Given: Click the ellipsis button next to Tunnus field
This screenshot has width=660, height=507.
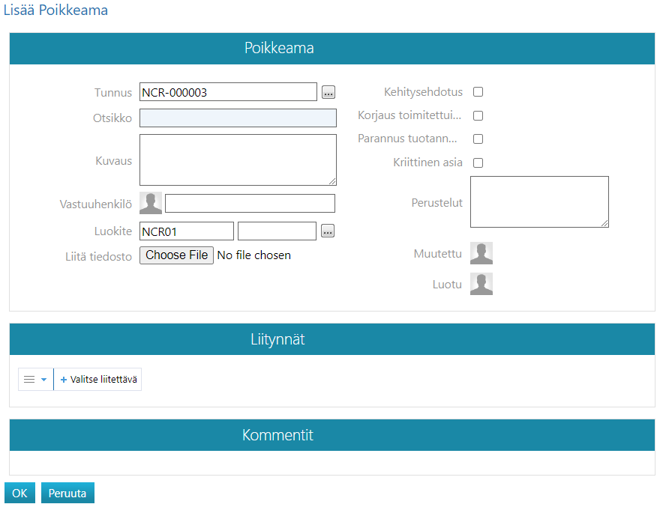Looking at the screenshot, I should click(x=328, y=92).
